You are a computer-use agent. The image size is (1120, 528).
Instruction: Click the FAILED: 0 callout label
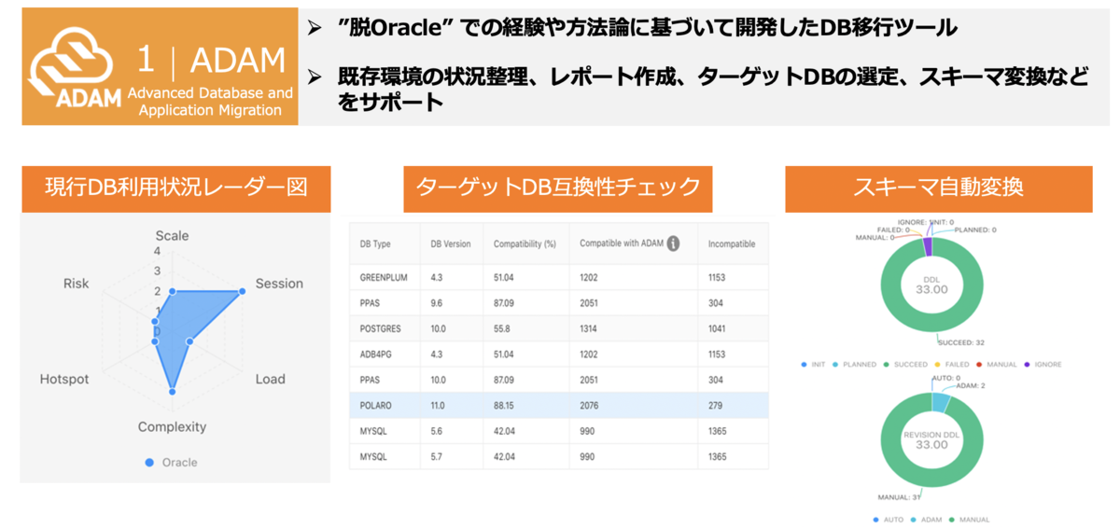[x=894, y=229]
